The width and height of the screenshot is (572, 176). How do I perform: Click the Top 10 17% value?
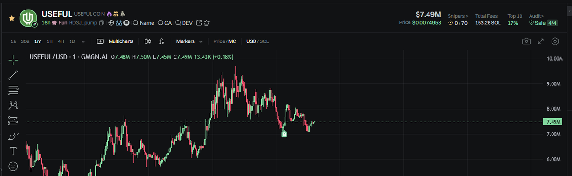[513, 23]
